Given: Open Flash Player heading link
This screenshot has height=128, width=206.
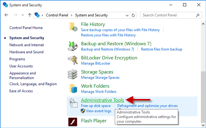Looking at the screenshot, I should (x=94, y=121).
